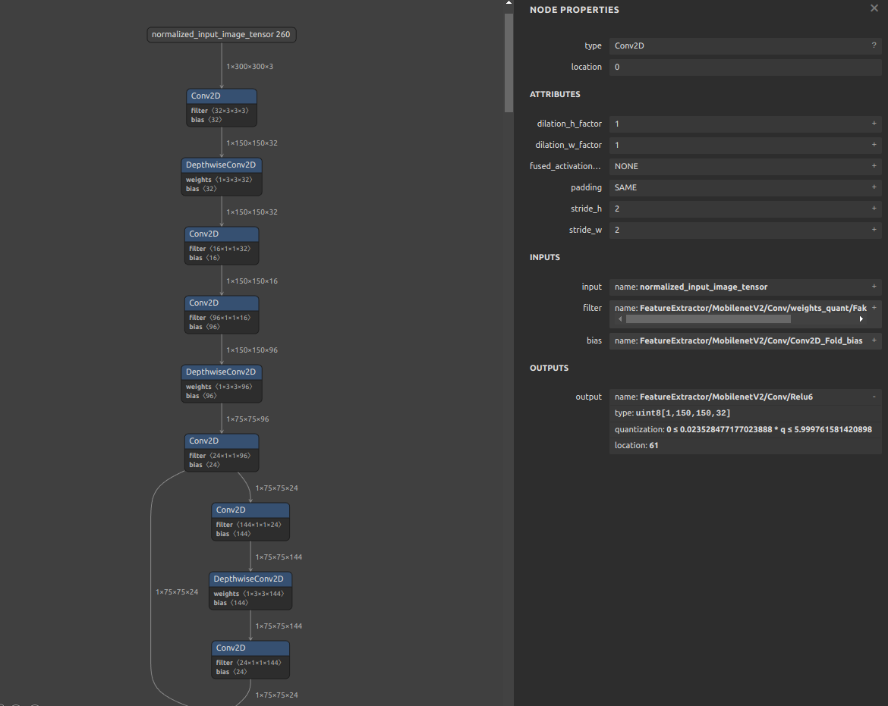
Task: Show details for padding SAME attribute
Action: pos(874,187)
